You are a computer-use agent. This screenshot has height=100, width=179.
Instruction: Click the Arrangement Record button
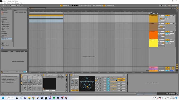coord(77,6)
